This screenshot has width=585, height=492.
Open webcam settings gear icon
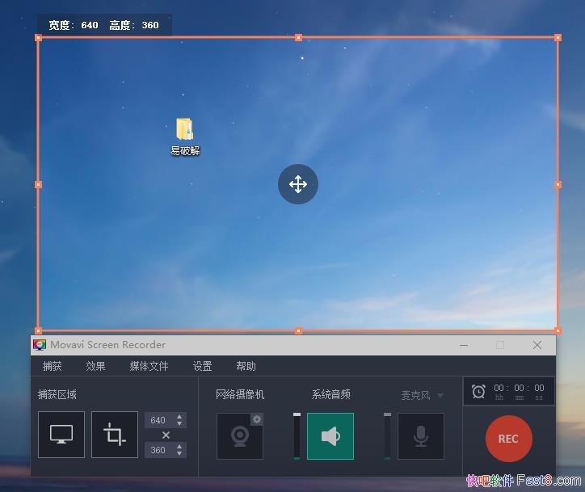coord(257,419)
